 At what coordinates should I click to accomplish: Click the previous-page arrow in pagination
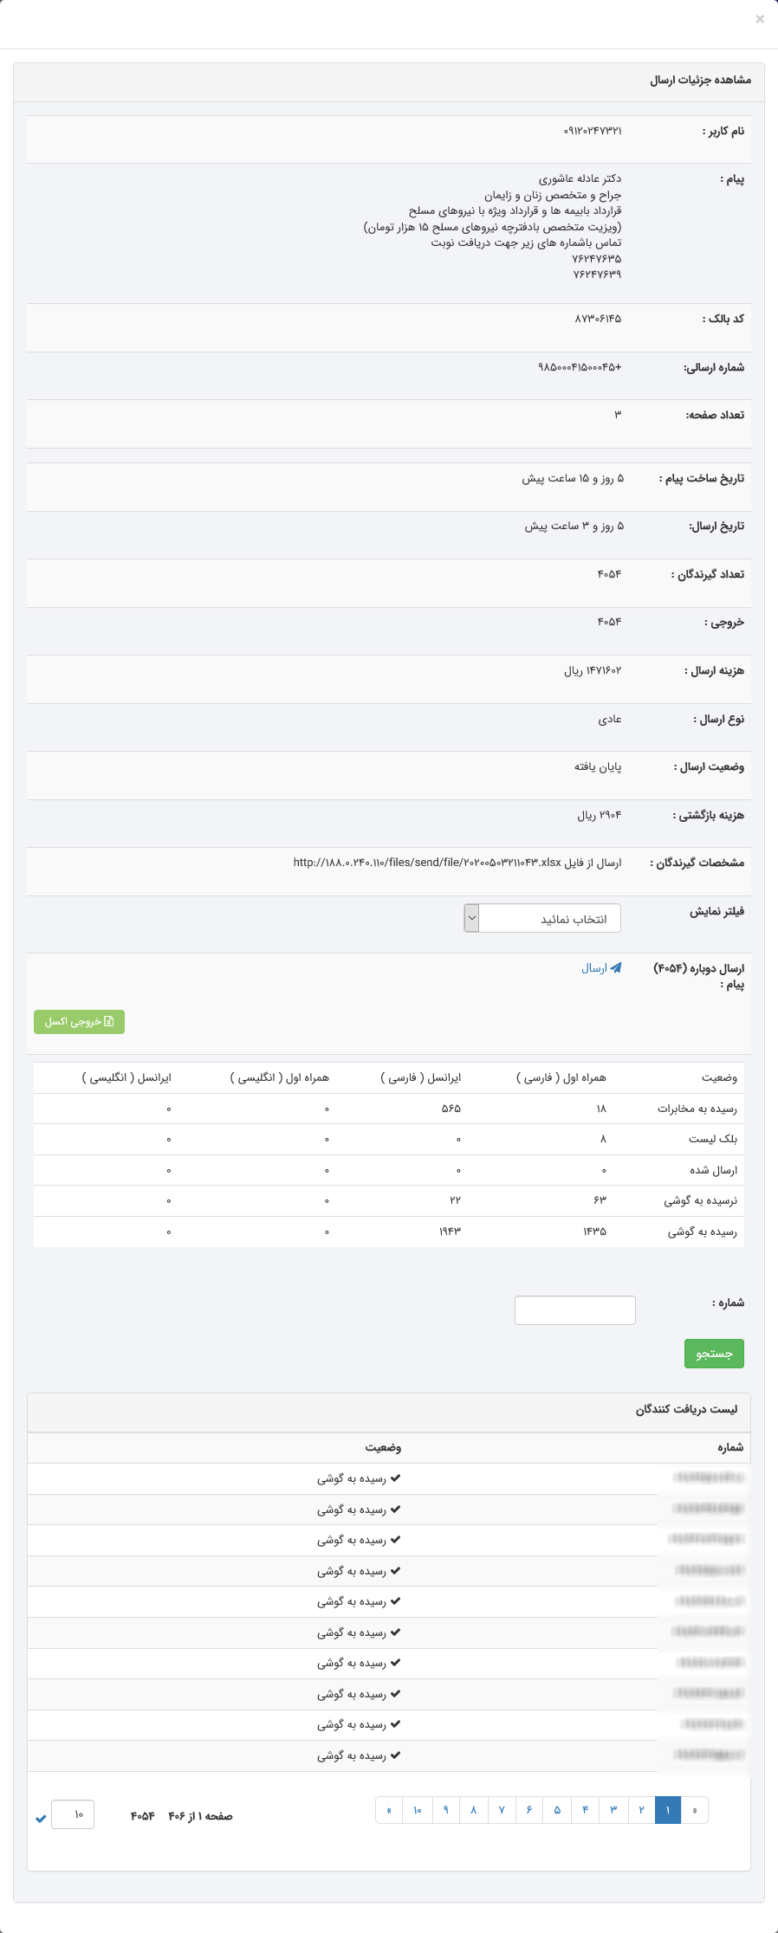click(x=695, y=1810)
